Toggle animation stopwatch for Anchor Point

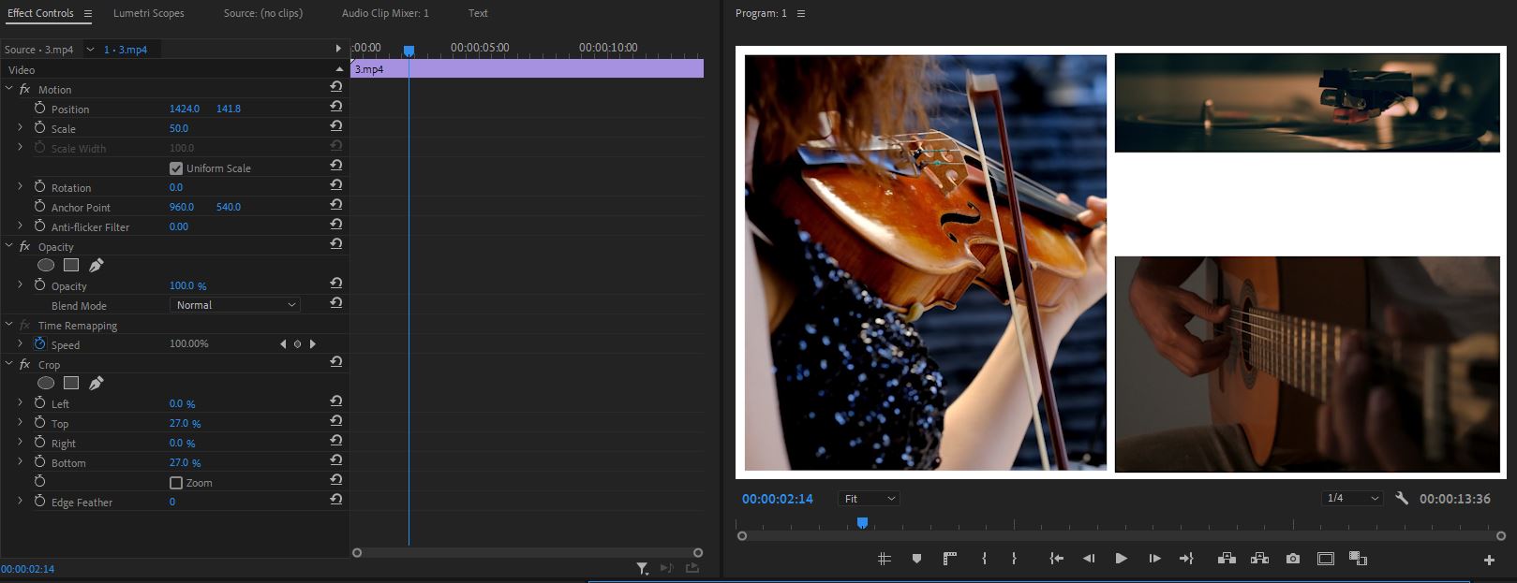point(39,207)
